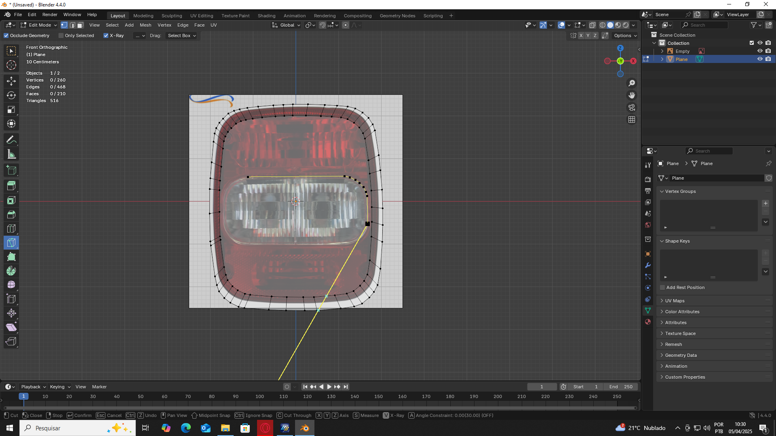The width and height of the screenshot is (776, 436).
Task: Select the Move tool
Action: point(11,81)
